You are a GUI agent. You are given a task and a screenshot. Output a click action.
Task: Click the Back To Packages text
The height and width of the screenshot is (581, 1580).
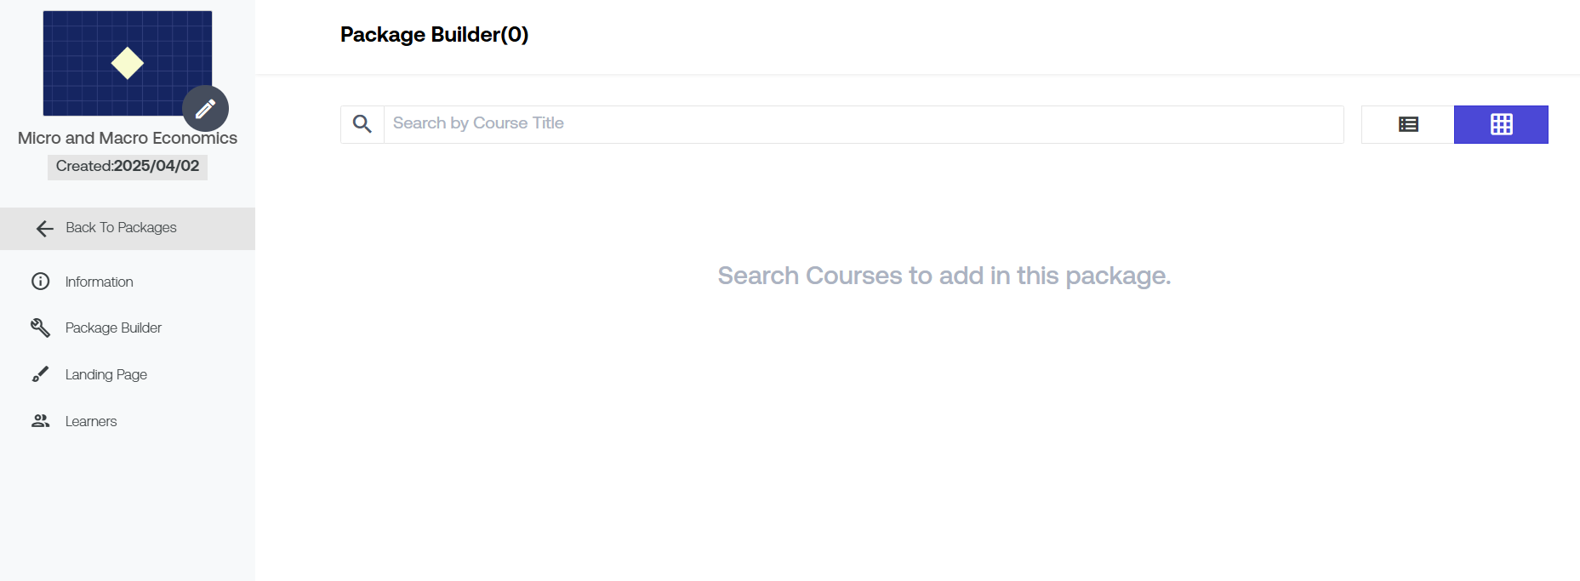pyautogui.click(x=121, y=228)
